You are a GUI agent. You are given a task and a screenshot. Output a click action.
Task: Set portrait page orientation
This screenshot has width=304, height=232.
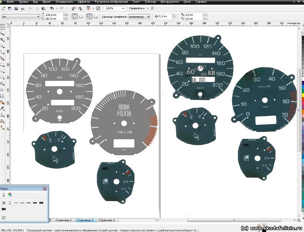75,17
